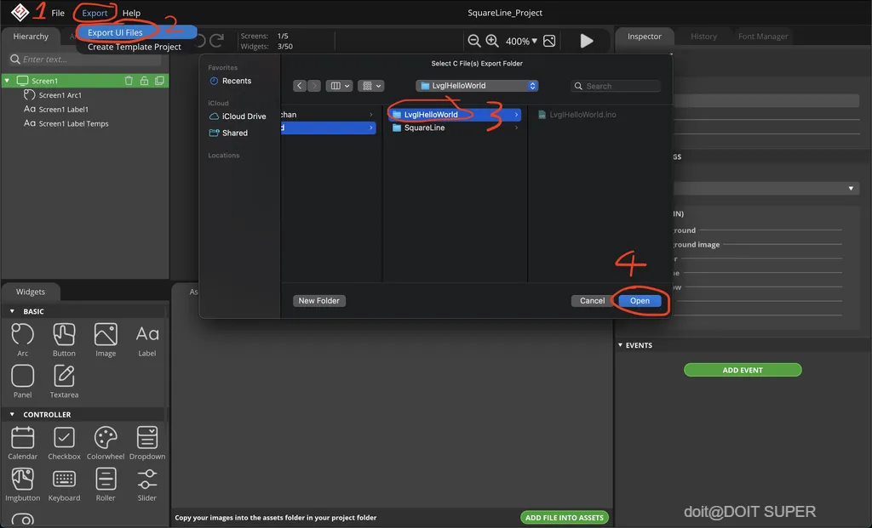Select Screen1 Label Temps in hierarchy

tap(73, 124)
